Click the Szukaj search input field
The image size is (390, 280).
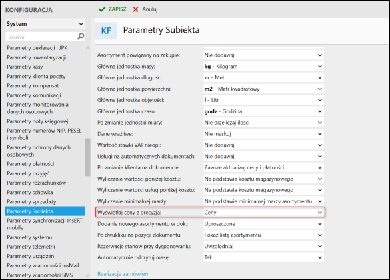click(41, 37)
